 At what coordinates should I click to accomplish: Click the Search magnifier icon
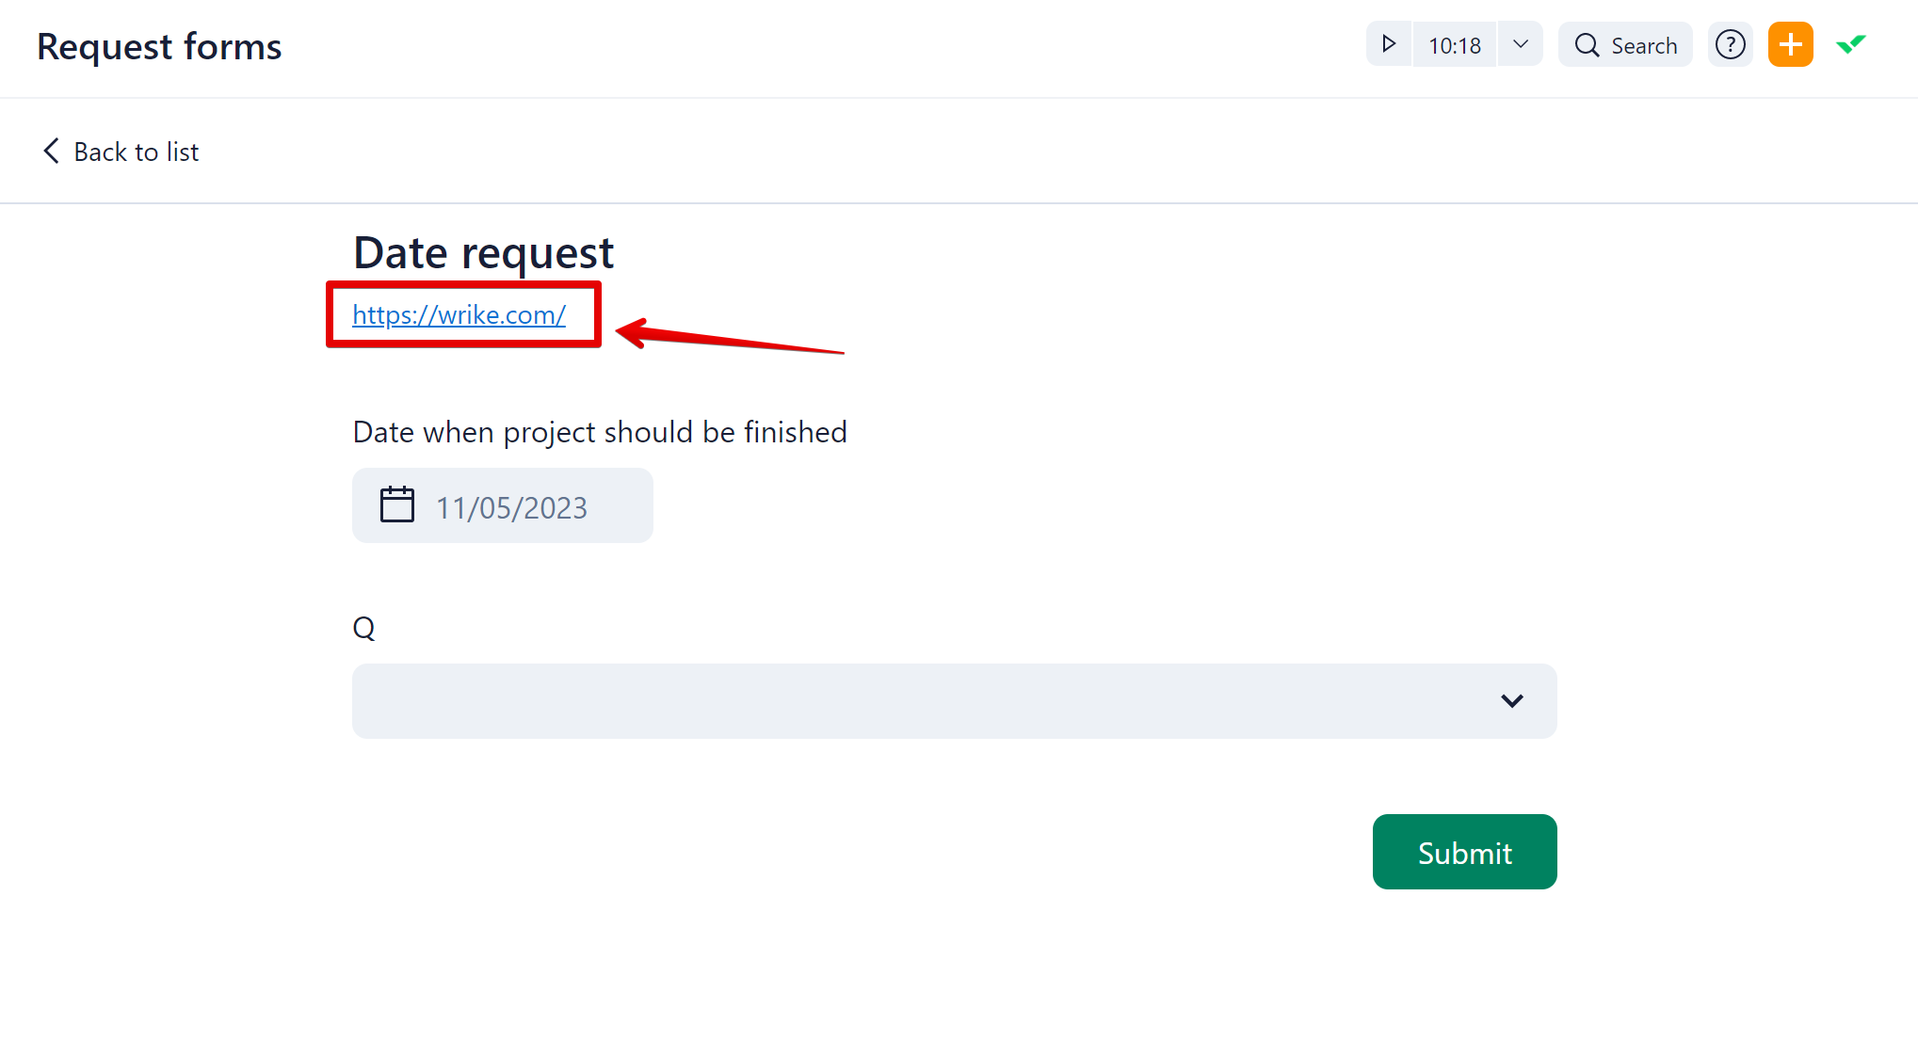point(1587,45)
